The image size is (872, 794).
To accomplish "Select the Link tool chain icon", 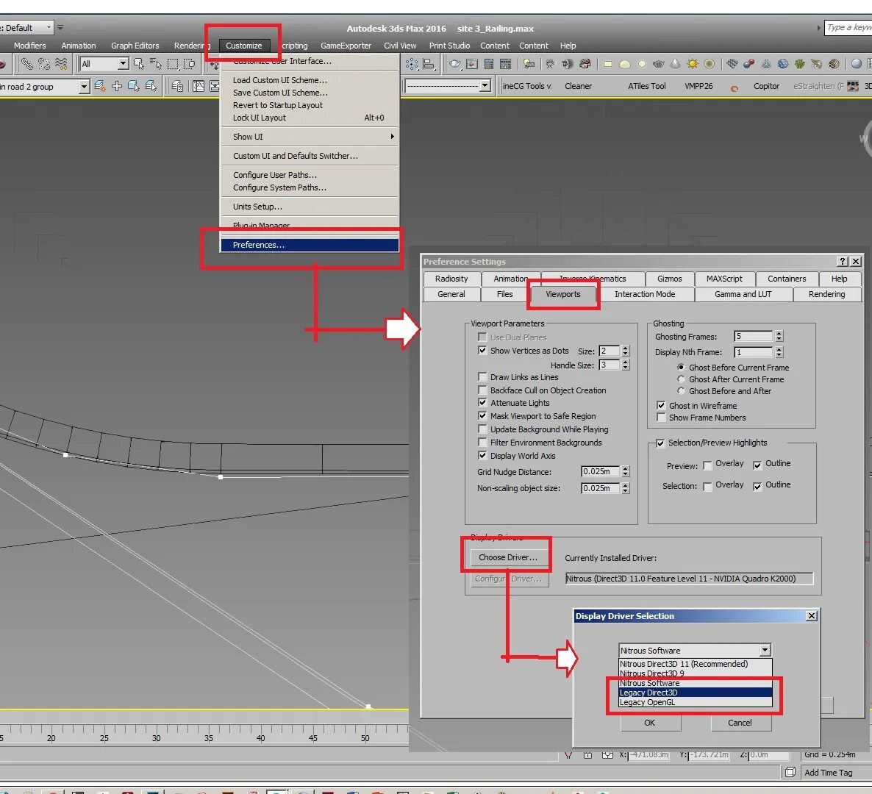I will click(x=26, y=64).
